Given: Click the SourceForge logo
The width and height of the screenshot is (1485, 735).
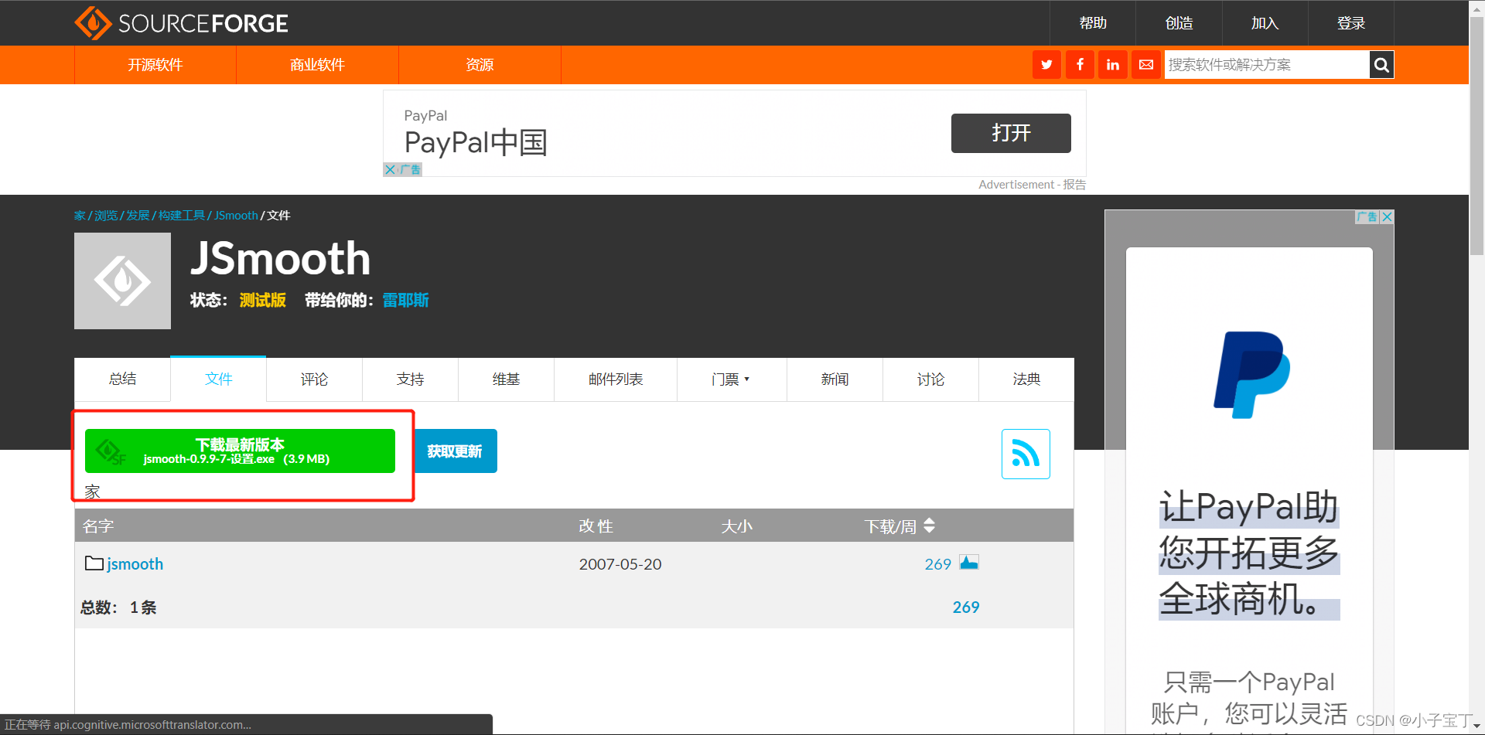Looking at the screenshot, I should [181, 22].
